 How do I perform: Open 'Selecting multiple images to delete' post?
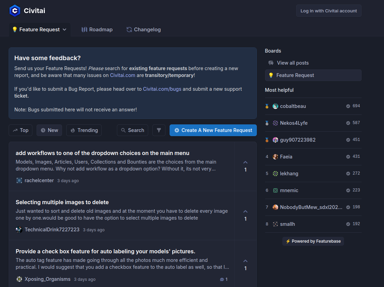coord(62,202)
